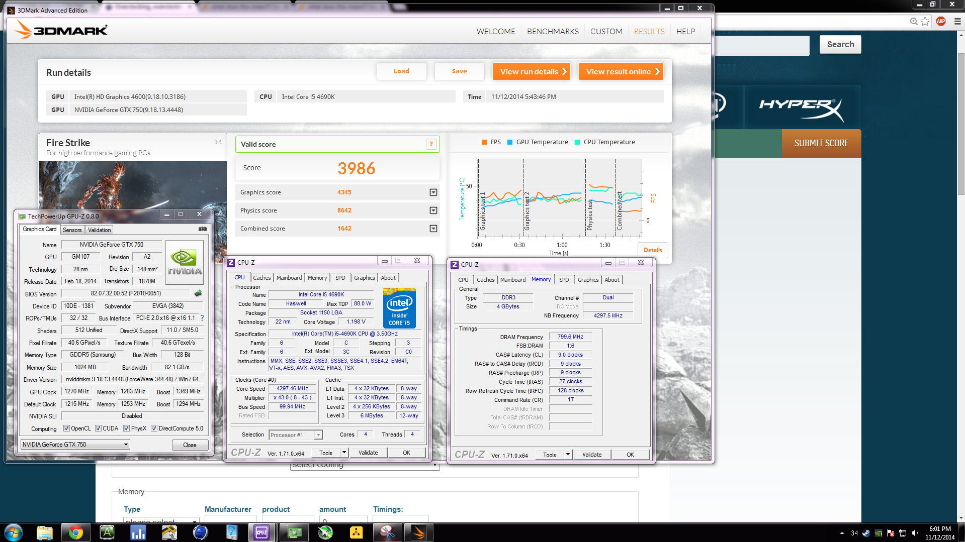Switch to Chrome in the taskbar

tap(76, 532)
